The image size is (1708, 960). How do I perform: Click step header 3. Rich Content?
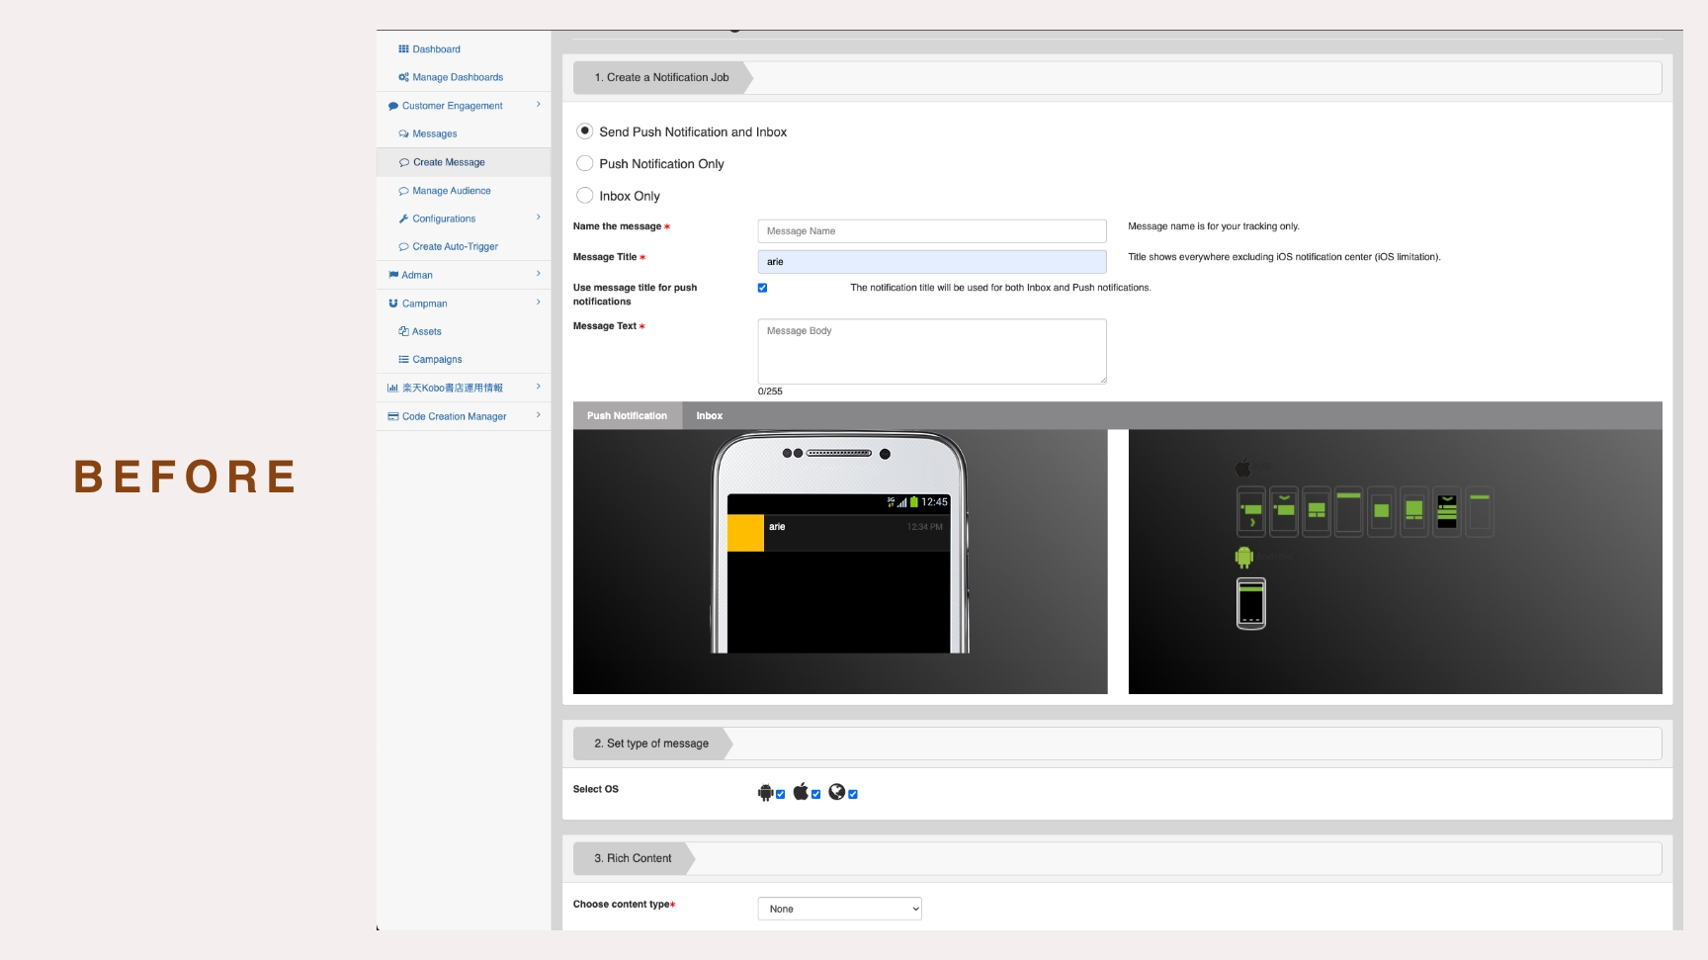634,858
